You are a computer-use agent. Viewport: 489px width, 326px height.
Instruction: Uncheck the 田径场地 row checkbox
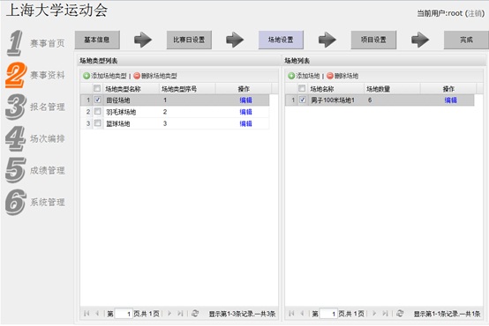98,100
